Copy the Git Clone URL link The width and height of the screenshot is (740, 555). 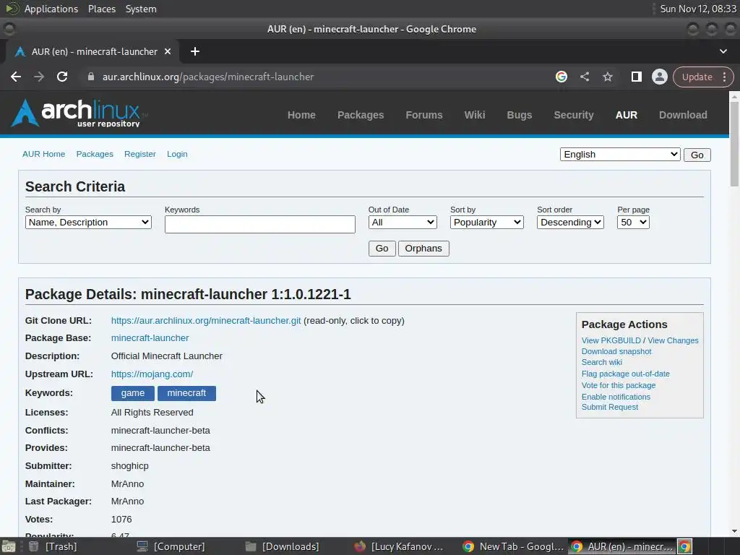[206, 320]
